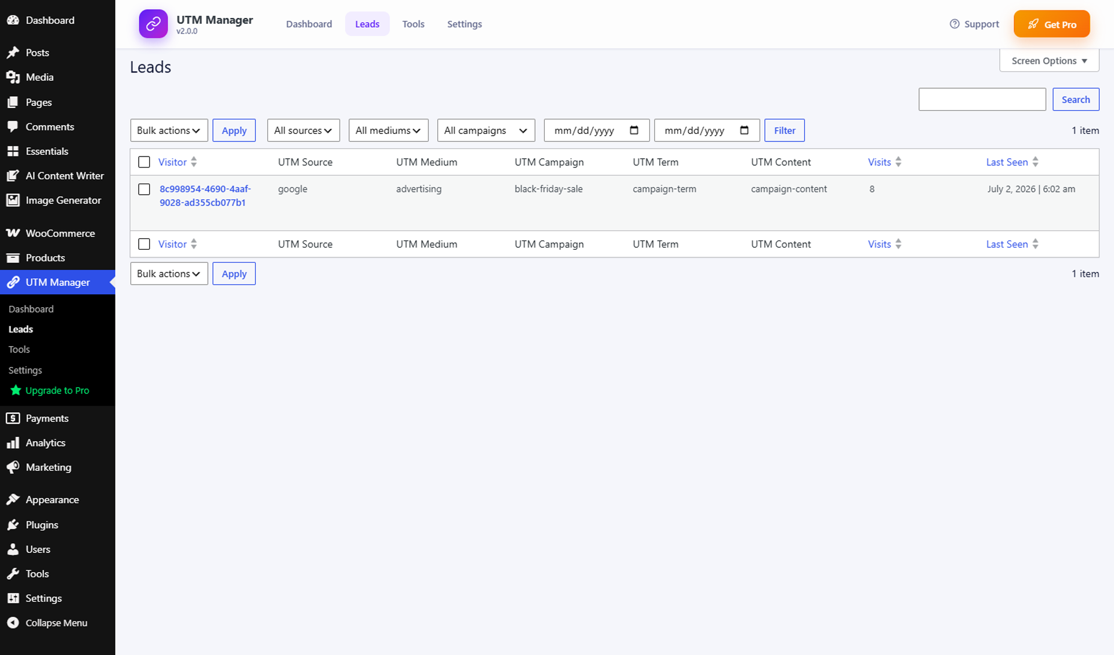Click the Pages icon in sidebar
This screenshot has width=1114, height=655.
pos(13,103)
